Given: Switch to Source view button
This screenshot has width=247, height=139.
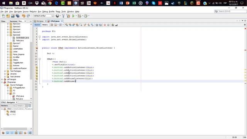Looking at the screenshot, I should [x=37, y=25].
